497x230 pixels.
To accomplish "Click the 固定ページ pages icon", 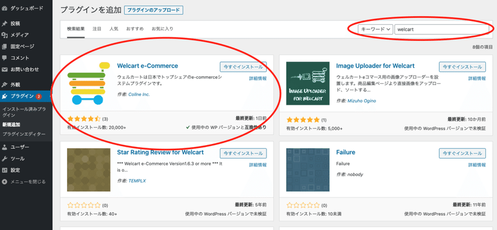I will (4, 46).
